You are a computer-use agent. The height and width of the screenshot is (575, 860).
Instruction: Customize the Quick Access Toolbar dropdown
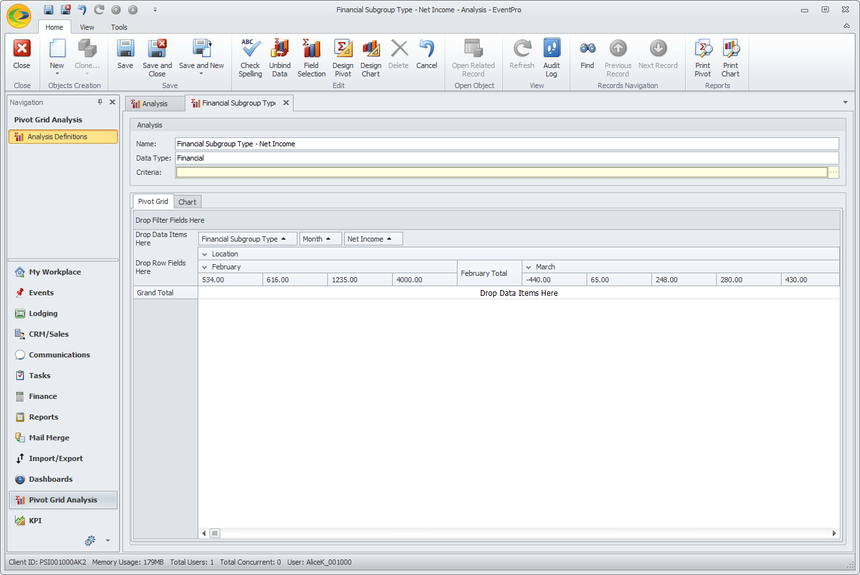tap(155, 10)
